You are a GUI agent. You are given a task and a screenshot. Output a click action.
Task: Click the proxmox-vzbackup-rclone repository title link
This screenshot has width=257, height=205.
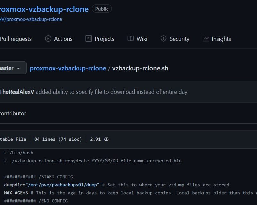(x=44, y=9)
